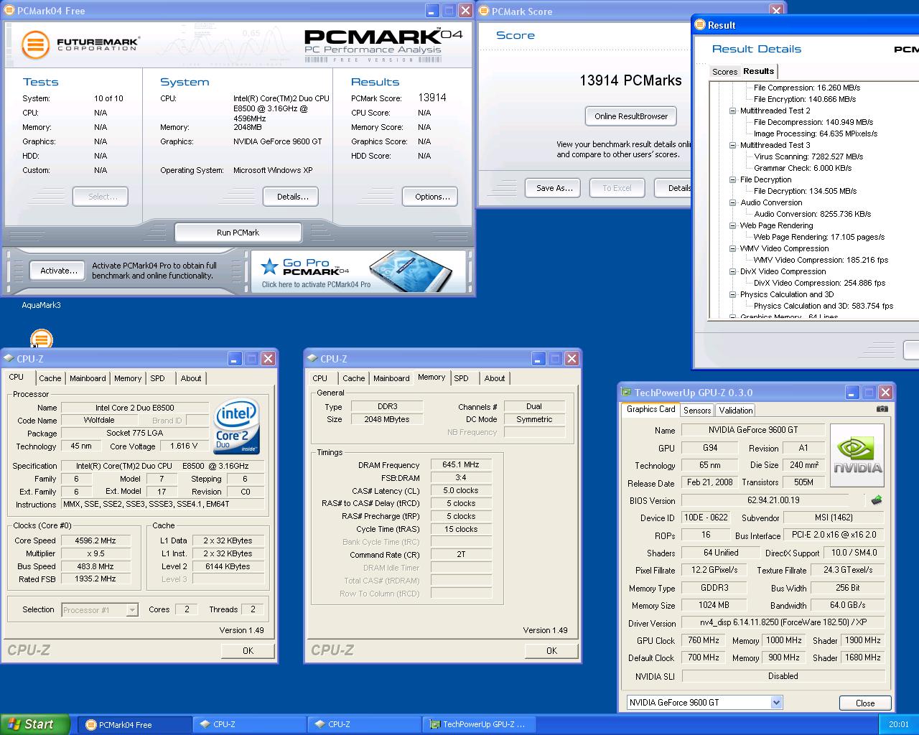Image resolution: width=919 pixels, height=735 pixels.
Task: Click the NVIDIA logo in GPU-Z
Action: coord(857,456)
